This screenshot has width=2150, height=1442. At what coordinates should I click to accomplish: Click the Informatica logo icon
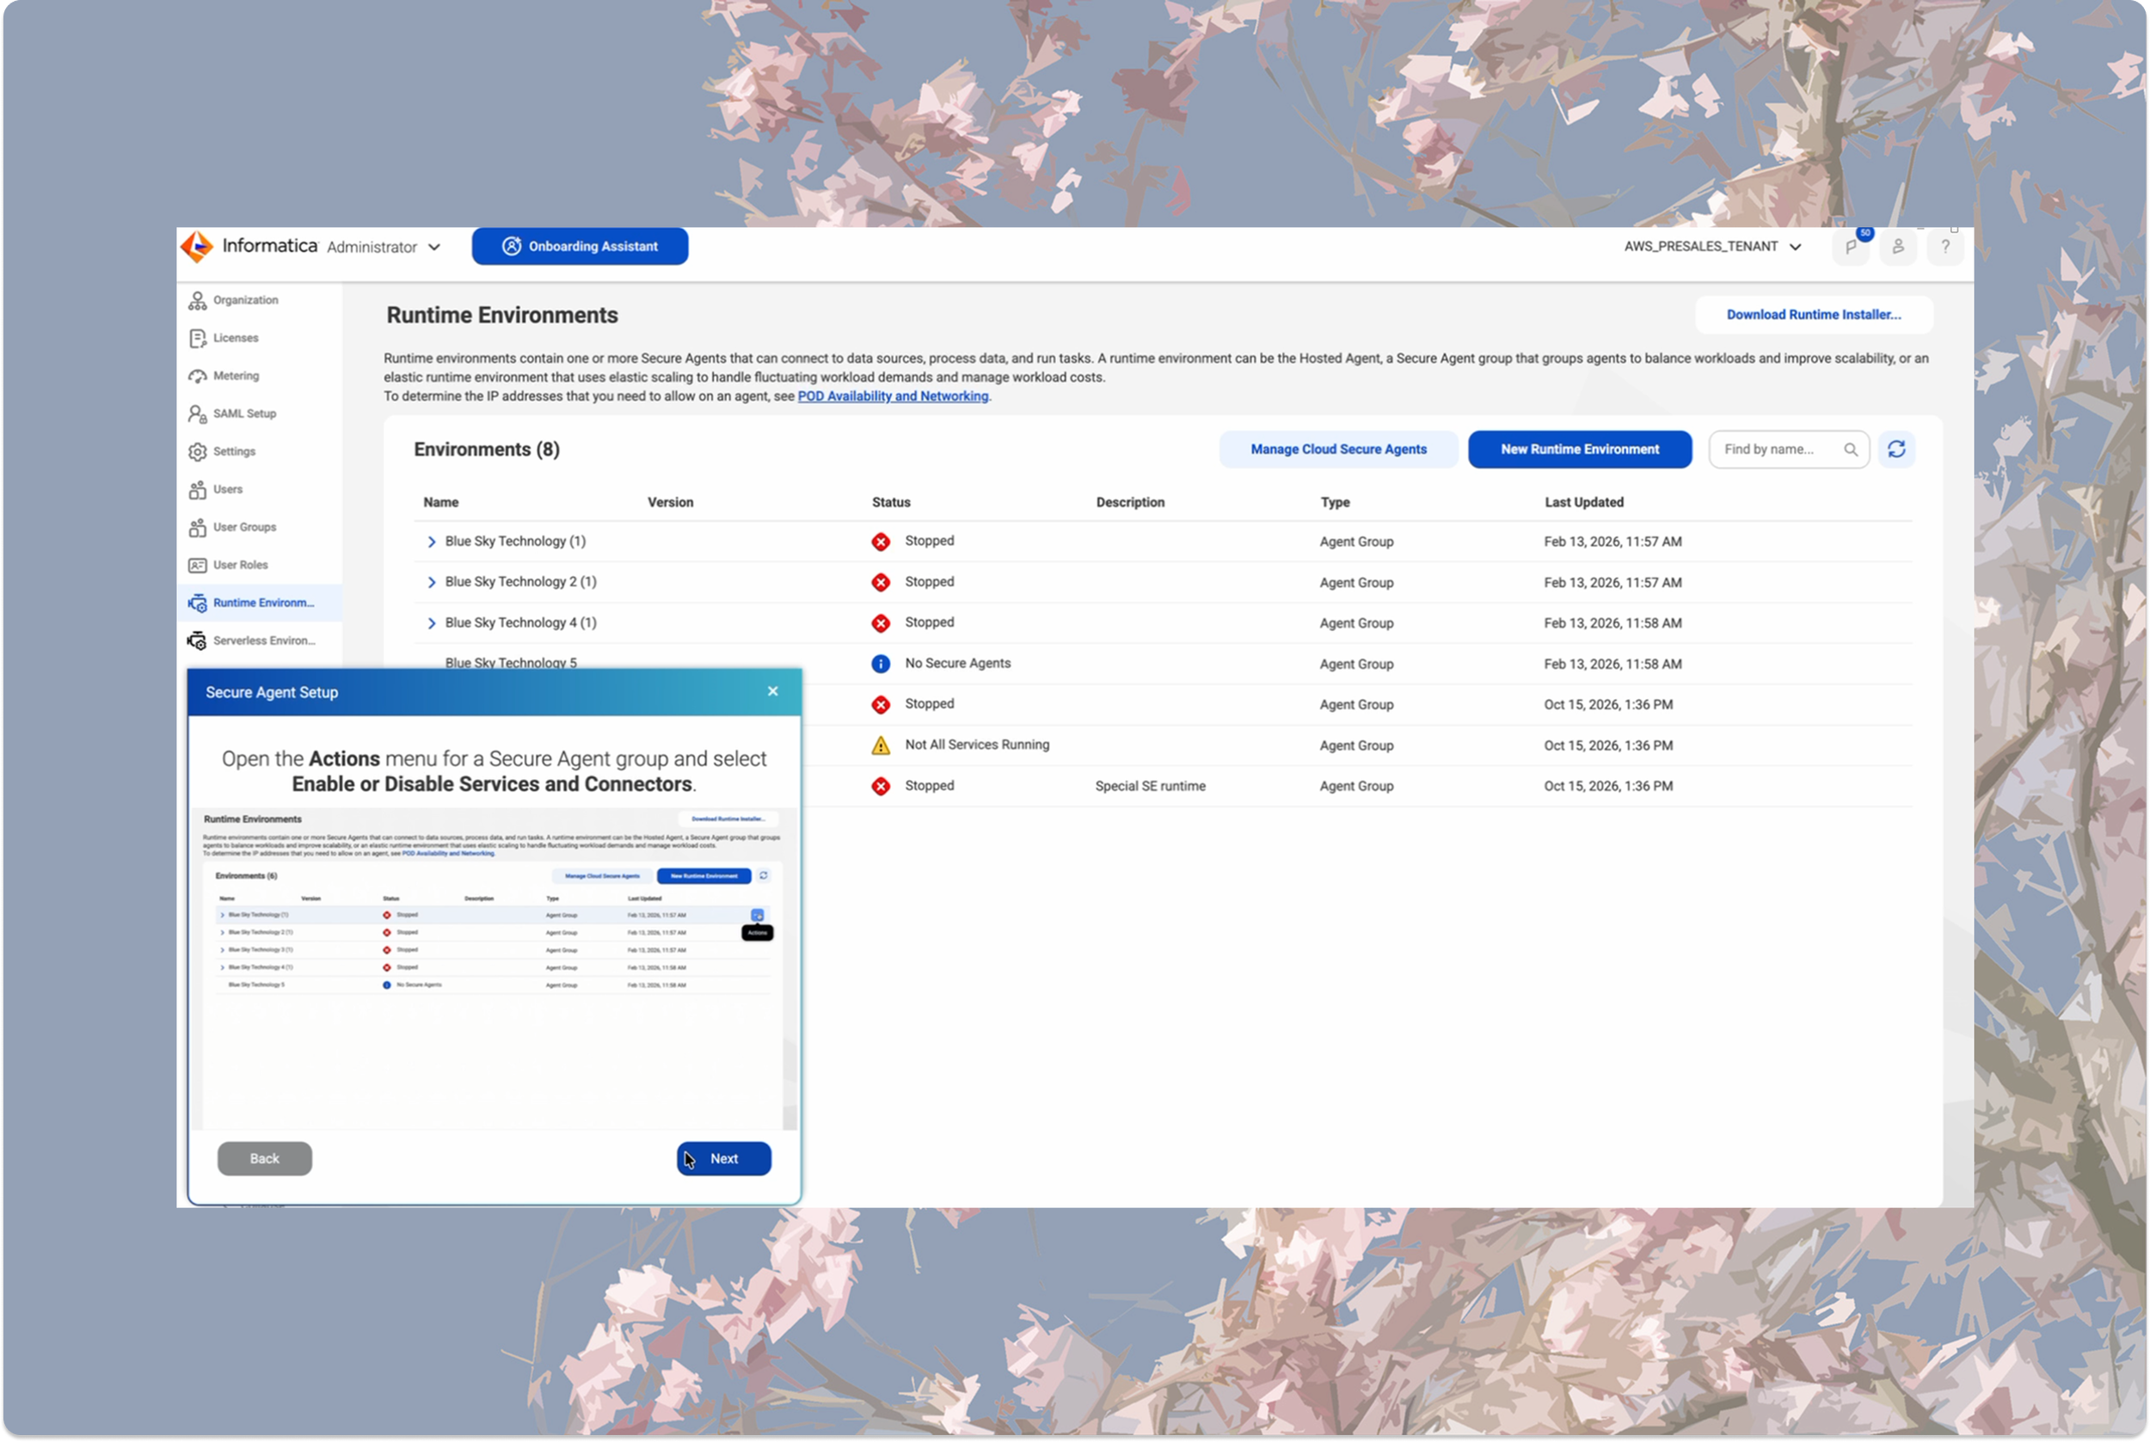tap(197, 247)
